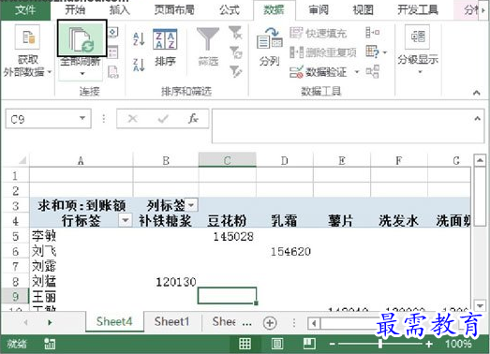Click the Flash Fill button
The width and height of the screenshot is (490, 354).
[319, 33]
